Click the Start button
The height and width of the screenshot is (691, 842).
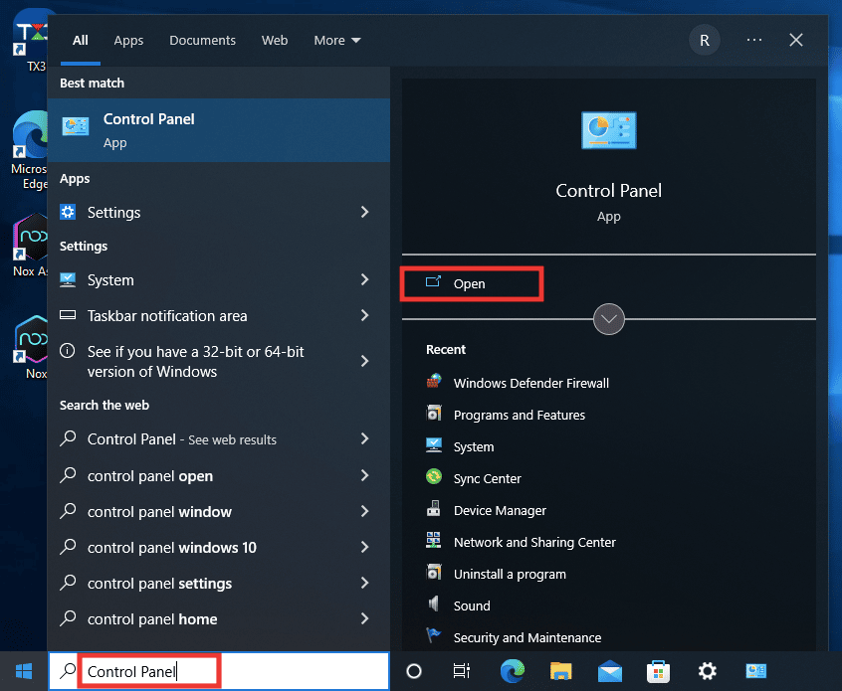(22, 671)
